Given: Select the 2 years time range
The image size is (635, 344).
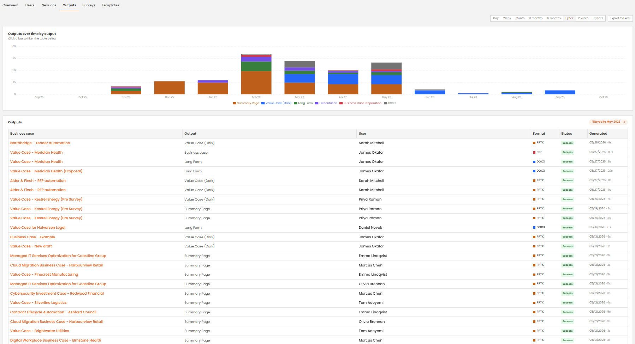Looking at the screenshot, I should click(x=583, y=18).
